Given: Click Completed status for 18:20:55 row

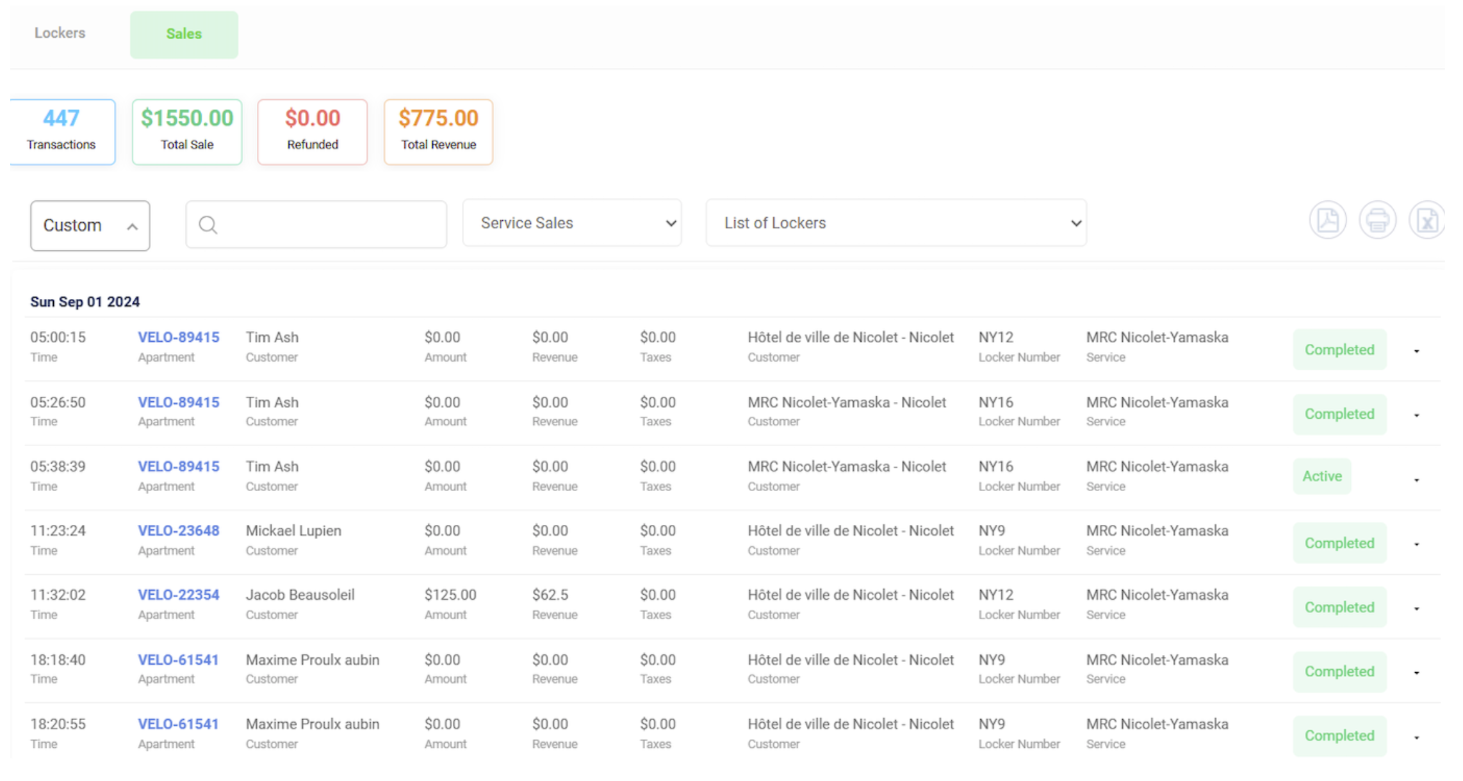Looking at the screenshot, I should (1339, 736).
